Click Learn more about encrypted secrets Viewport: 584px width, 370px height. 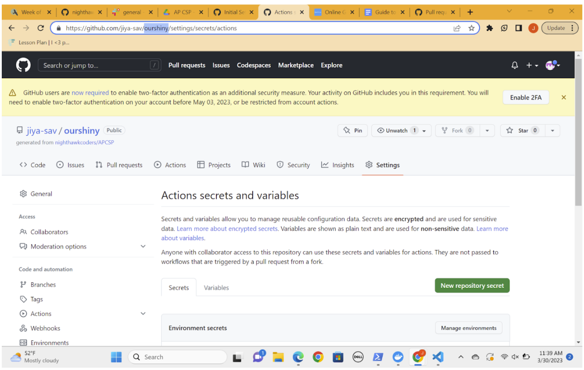click(227, 229)
